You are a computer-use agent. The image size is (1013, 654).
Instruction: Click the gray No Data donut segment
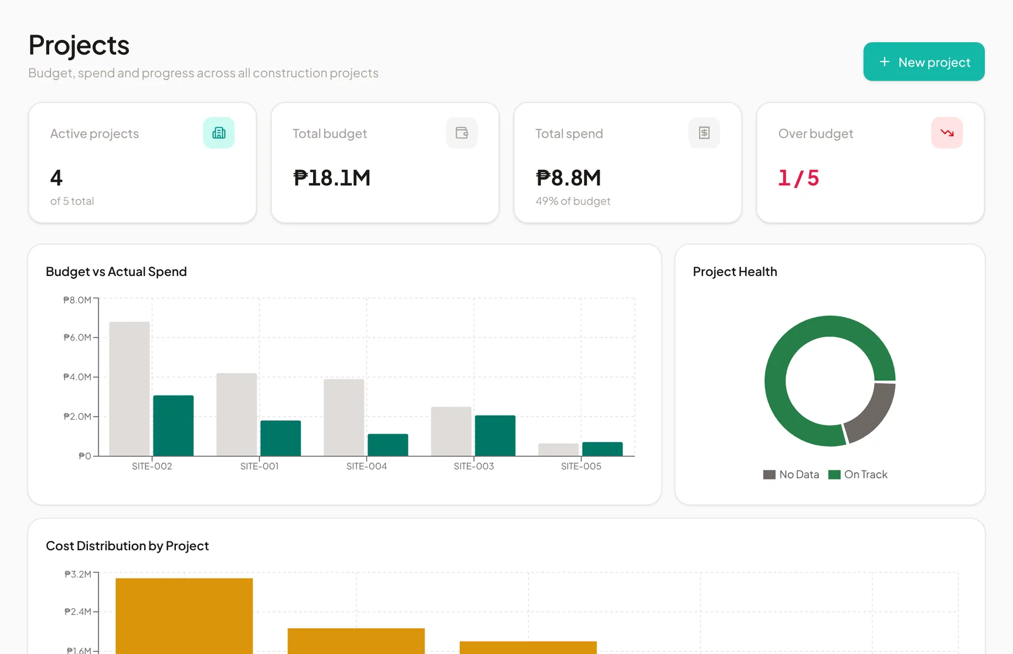[x=875, y=414]
